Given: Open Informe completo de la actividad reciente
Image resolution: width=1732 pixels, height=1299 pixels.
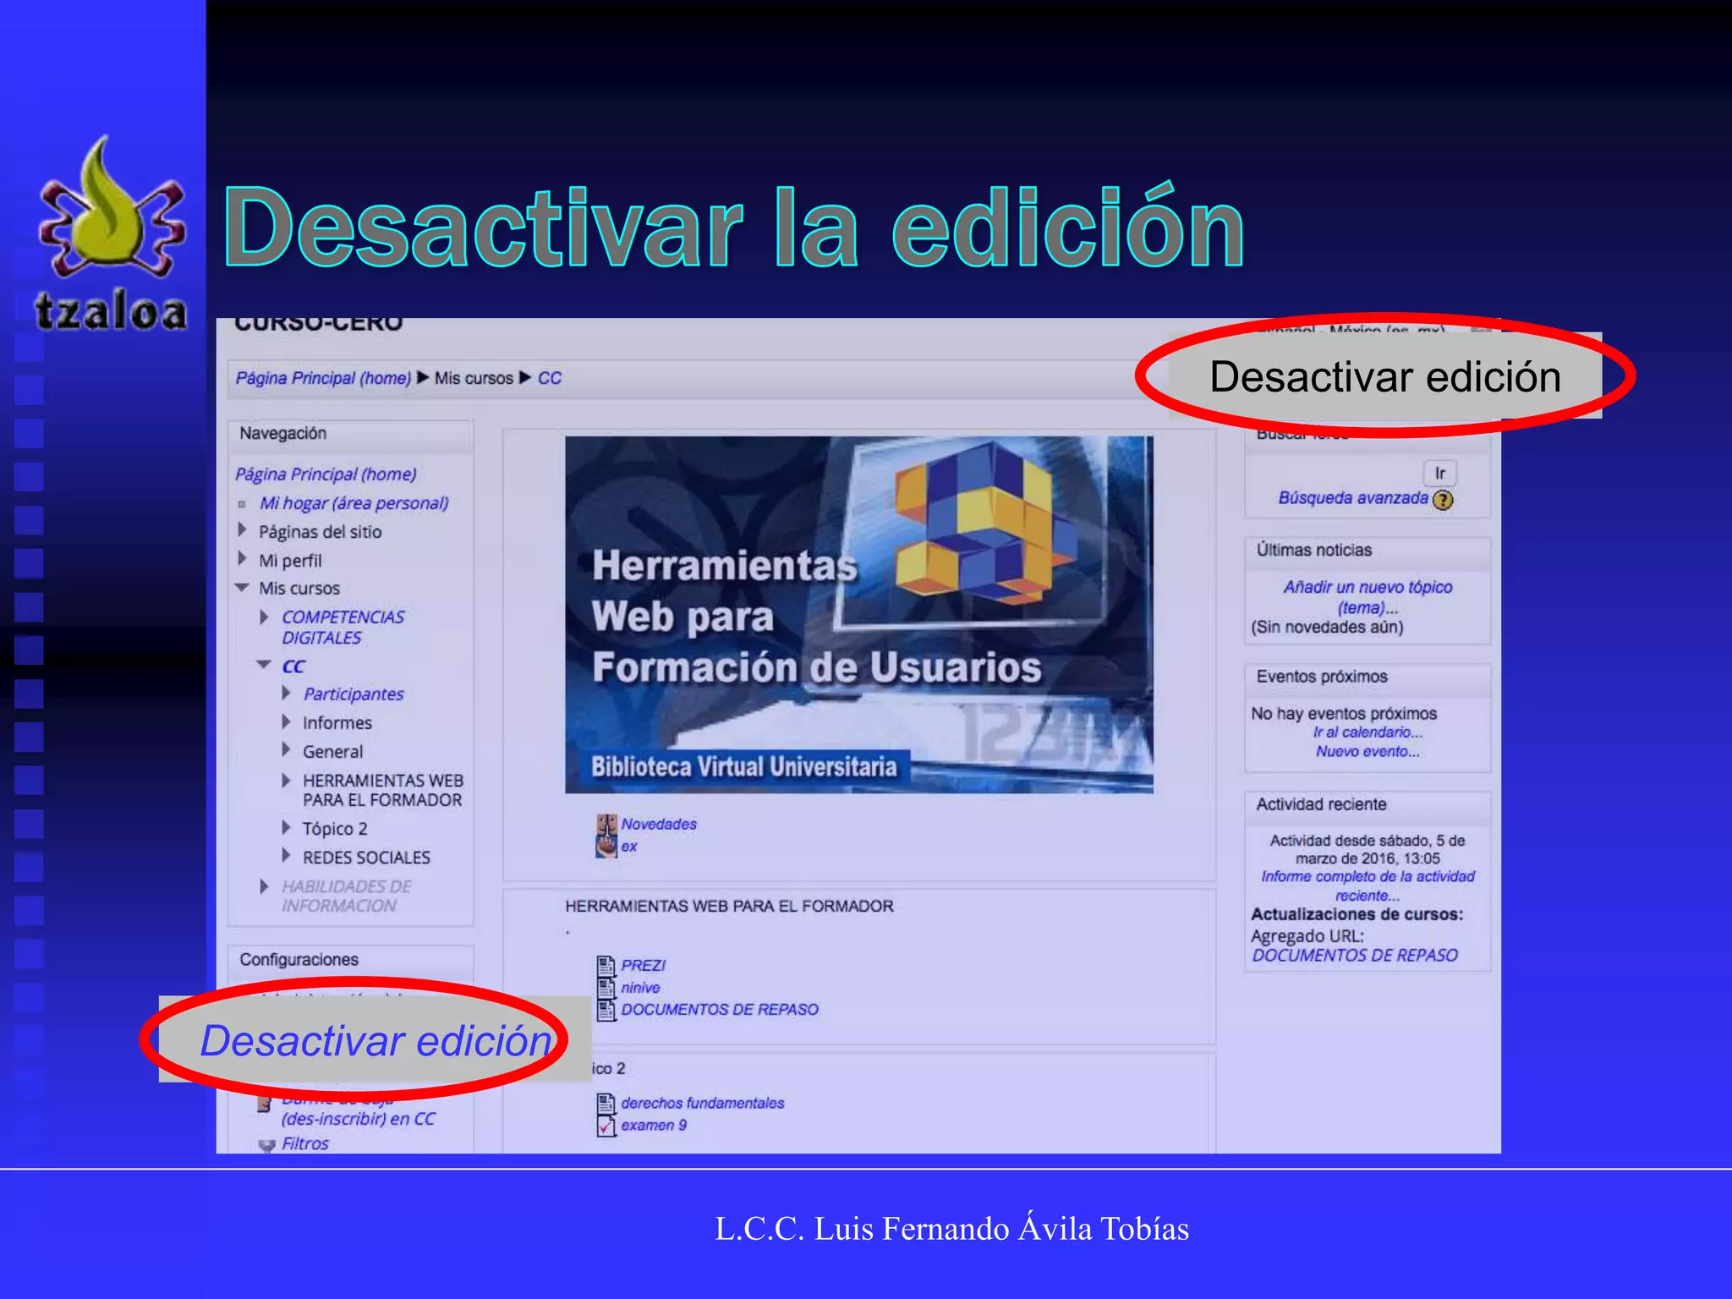Looking at the screenshot, I should [x=1368, y=885].
